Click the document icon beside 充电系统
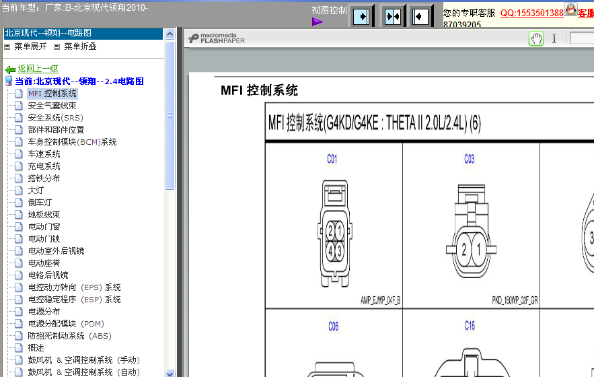 coord(19,166)
